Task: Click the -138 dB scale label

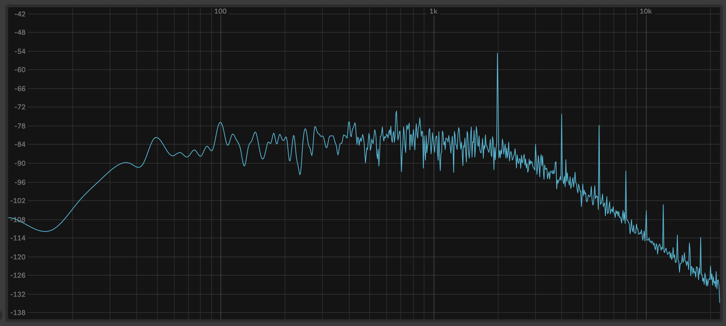Action: point(18,312)
